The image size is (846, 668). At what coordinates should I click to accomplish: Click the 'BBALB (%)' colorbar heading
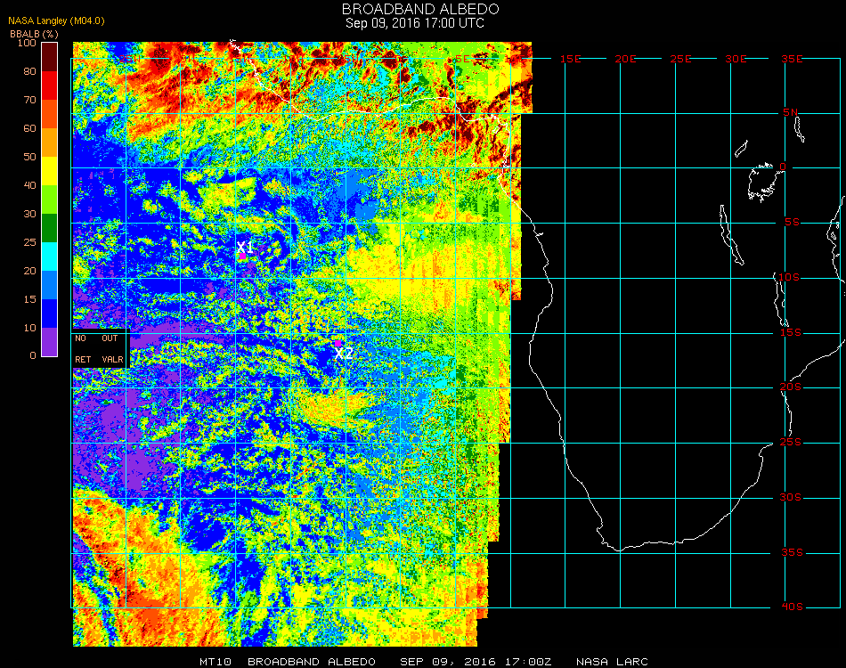coord(34,34)
